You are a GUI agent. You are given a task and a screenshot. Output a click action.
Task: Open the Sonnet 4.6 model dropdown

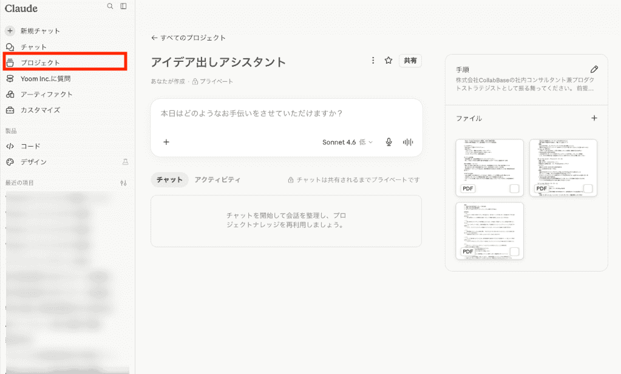[347, 142]
